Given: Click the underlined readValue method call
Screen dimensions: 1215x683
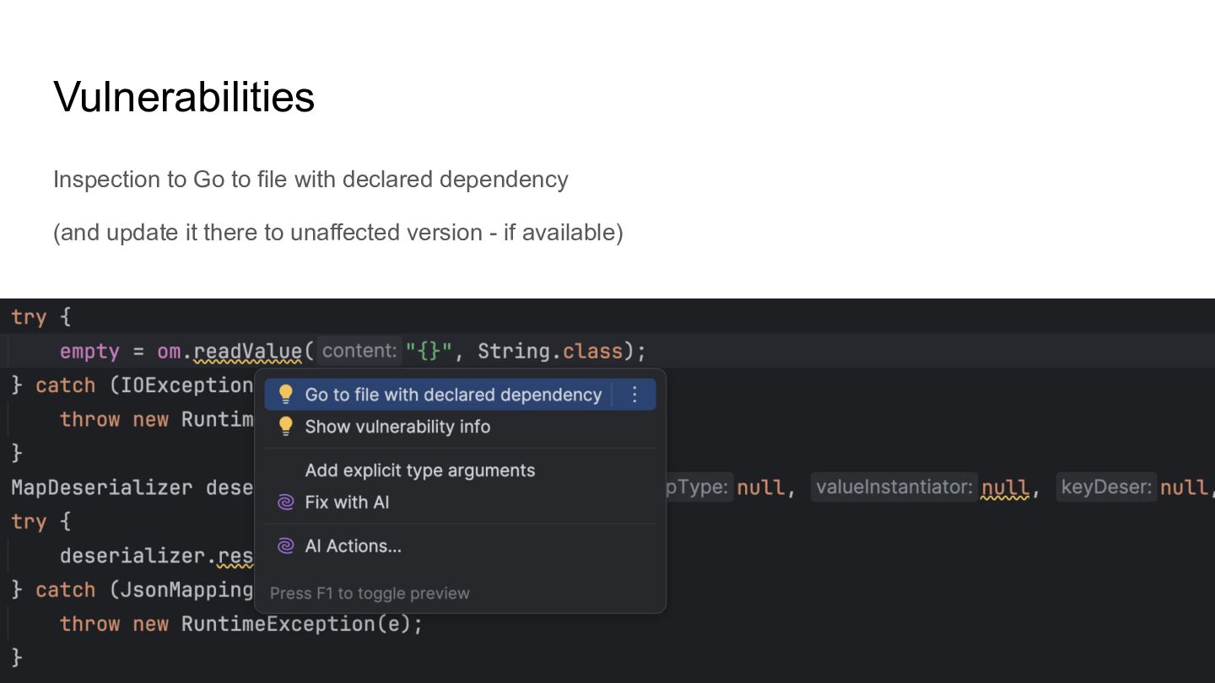Looking at the screenshot, I should (x=247, y=352).
